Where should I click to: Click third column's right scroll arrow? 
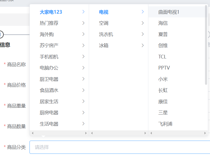coord(205,133)
